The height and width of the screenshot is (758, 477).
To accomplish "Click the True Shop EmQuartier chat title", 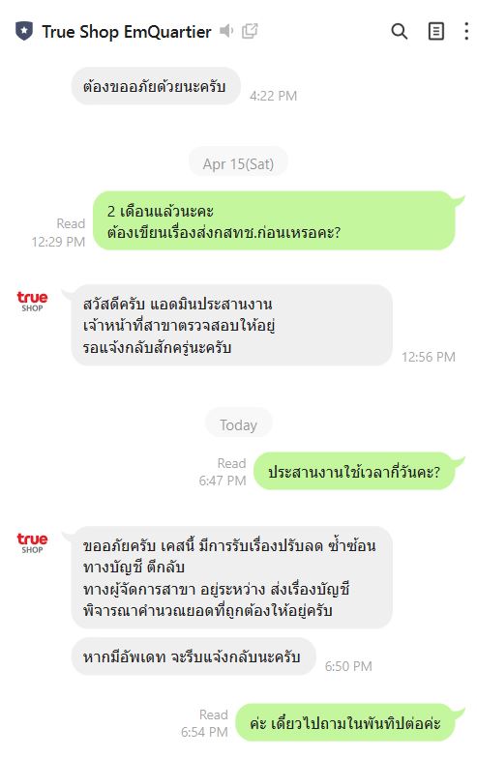I will 126,32.
